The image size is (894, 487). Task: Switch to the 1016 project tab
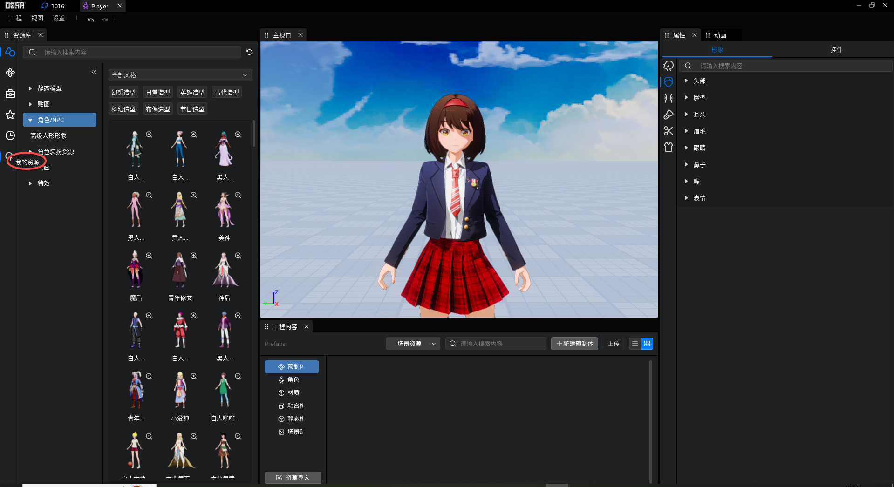point(53,6)
